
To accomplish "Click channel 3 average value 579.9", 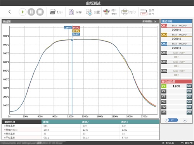I will point(125,138).
